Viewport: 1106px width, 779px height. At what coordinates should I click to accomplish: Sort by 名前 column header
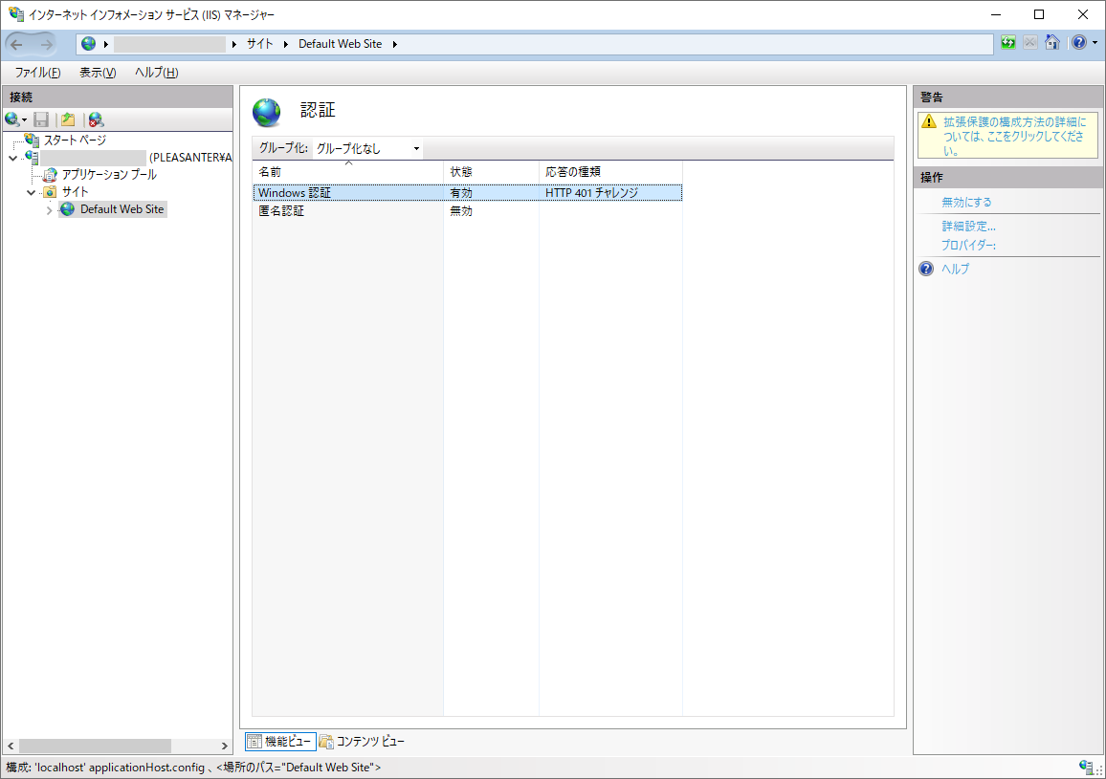(347, 171)
